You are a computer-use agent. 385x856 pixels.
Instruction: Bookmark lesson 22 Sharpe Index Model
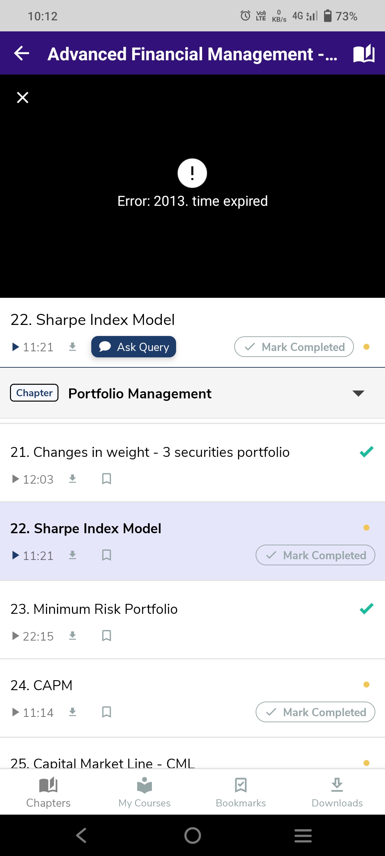point(107,555)
